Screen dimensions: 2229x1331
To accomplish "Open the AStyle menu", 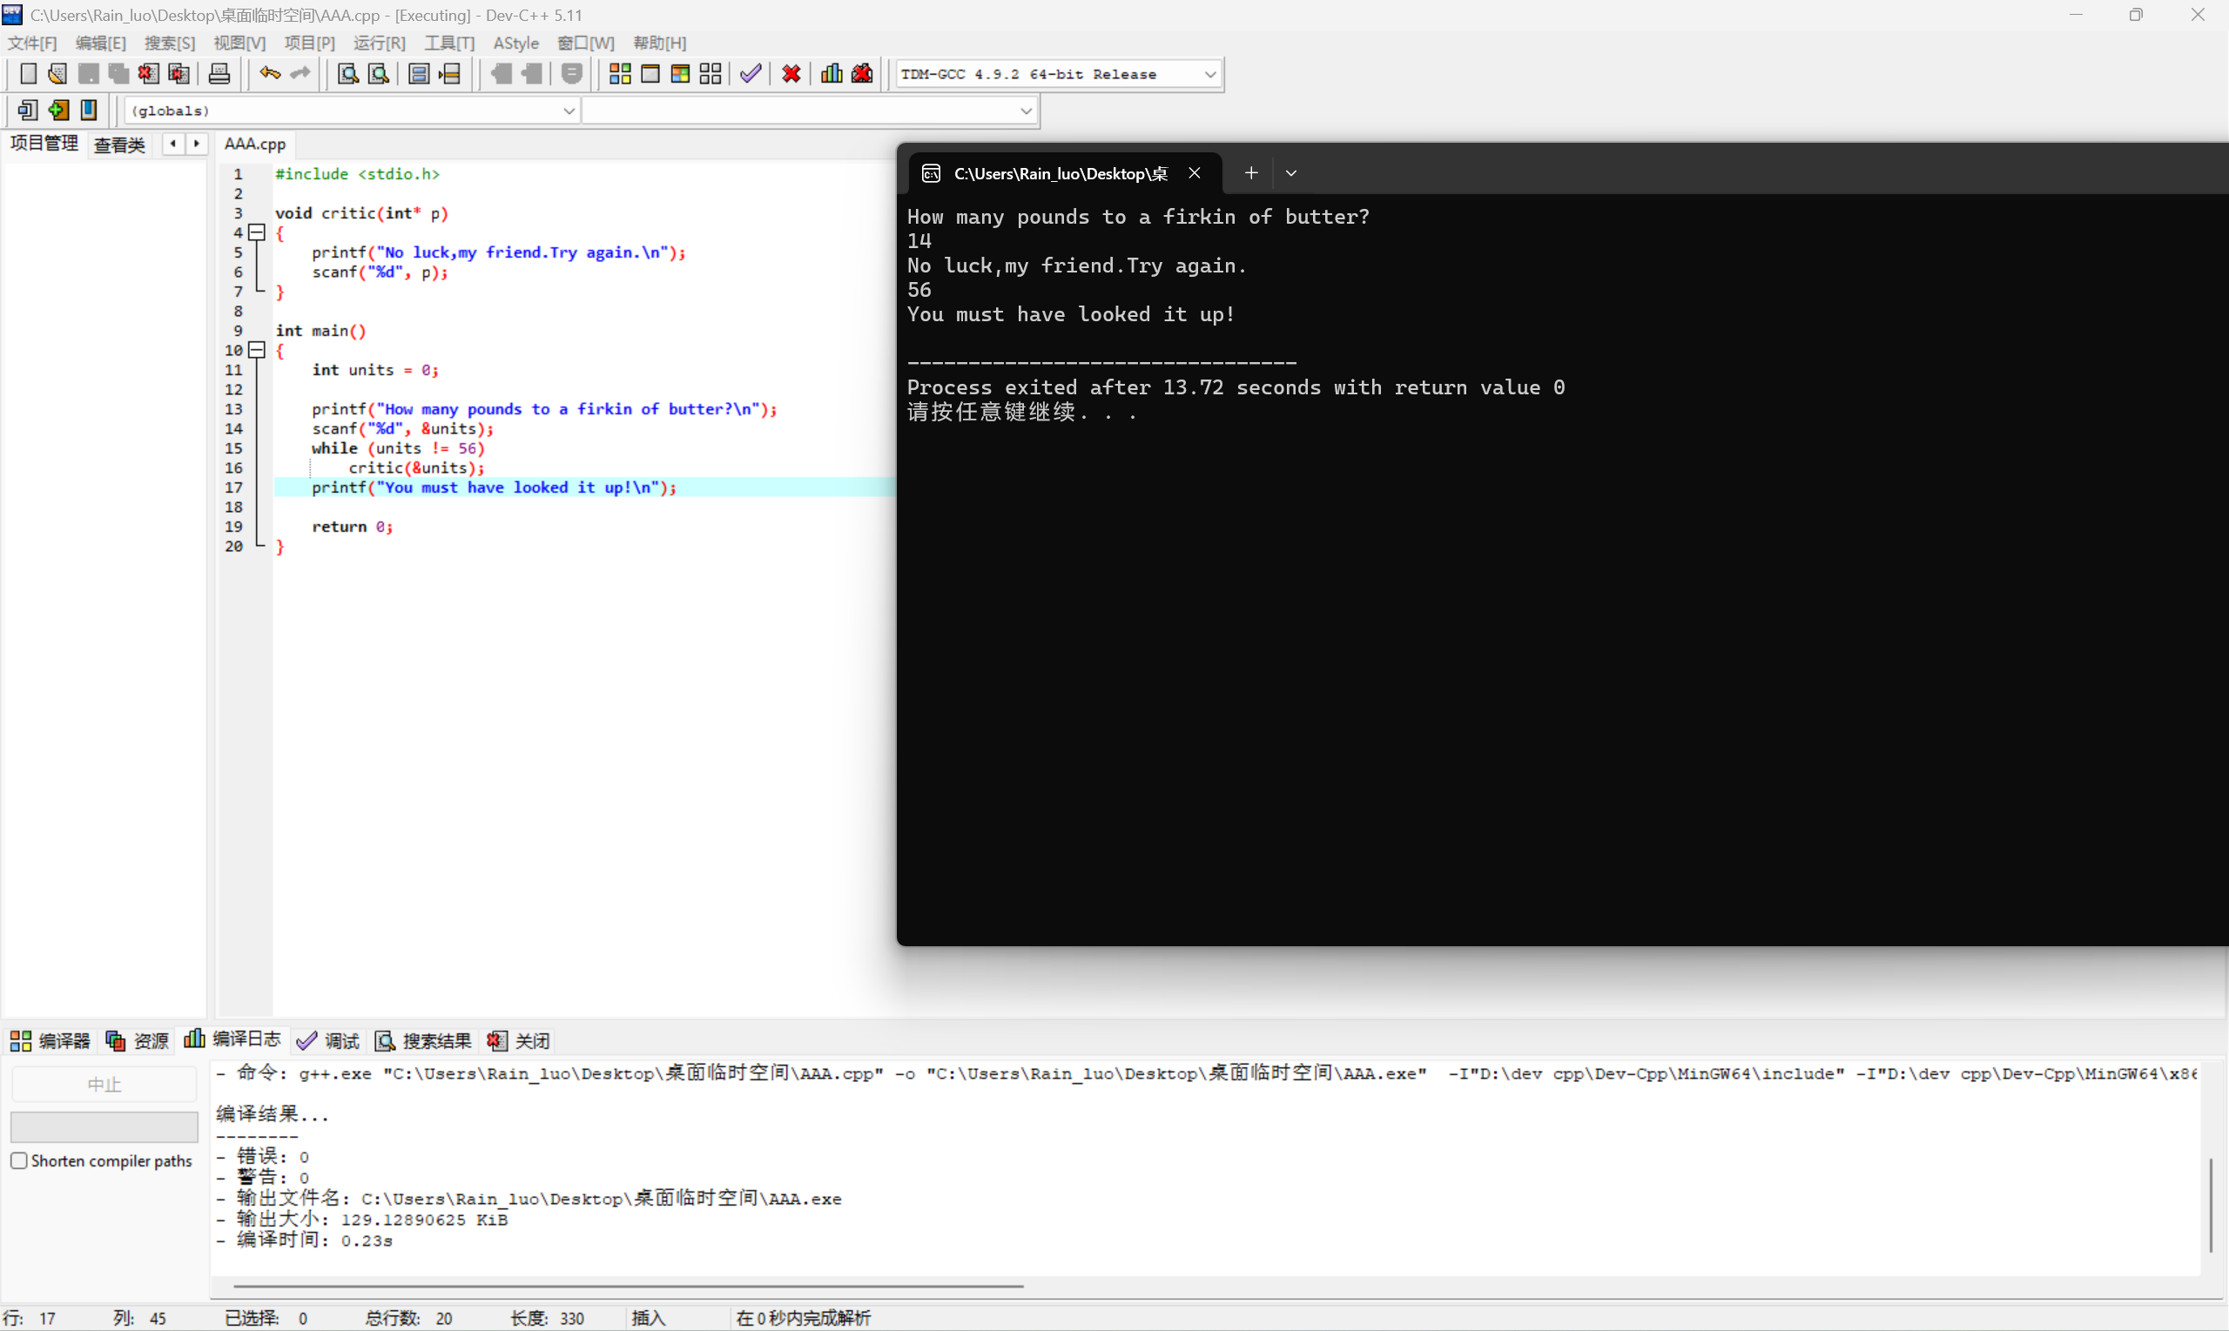I will click(x=515, y=43).
